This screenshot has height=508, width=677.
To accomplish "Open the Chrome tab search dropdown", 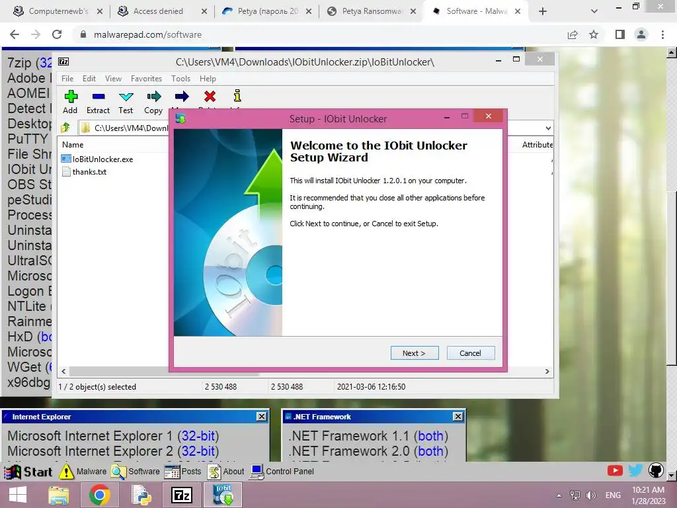I will click(x=594, y=11).
